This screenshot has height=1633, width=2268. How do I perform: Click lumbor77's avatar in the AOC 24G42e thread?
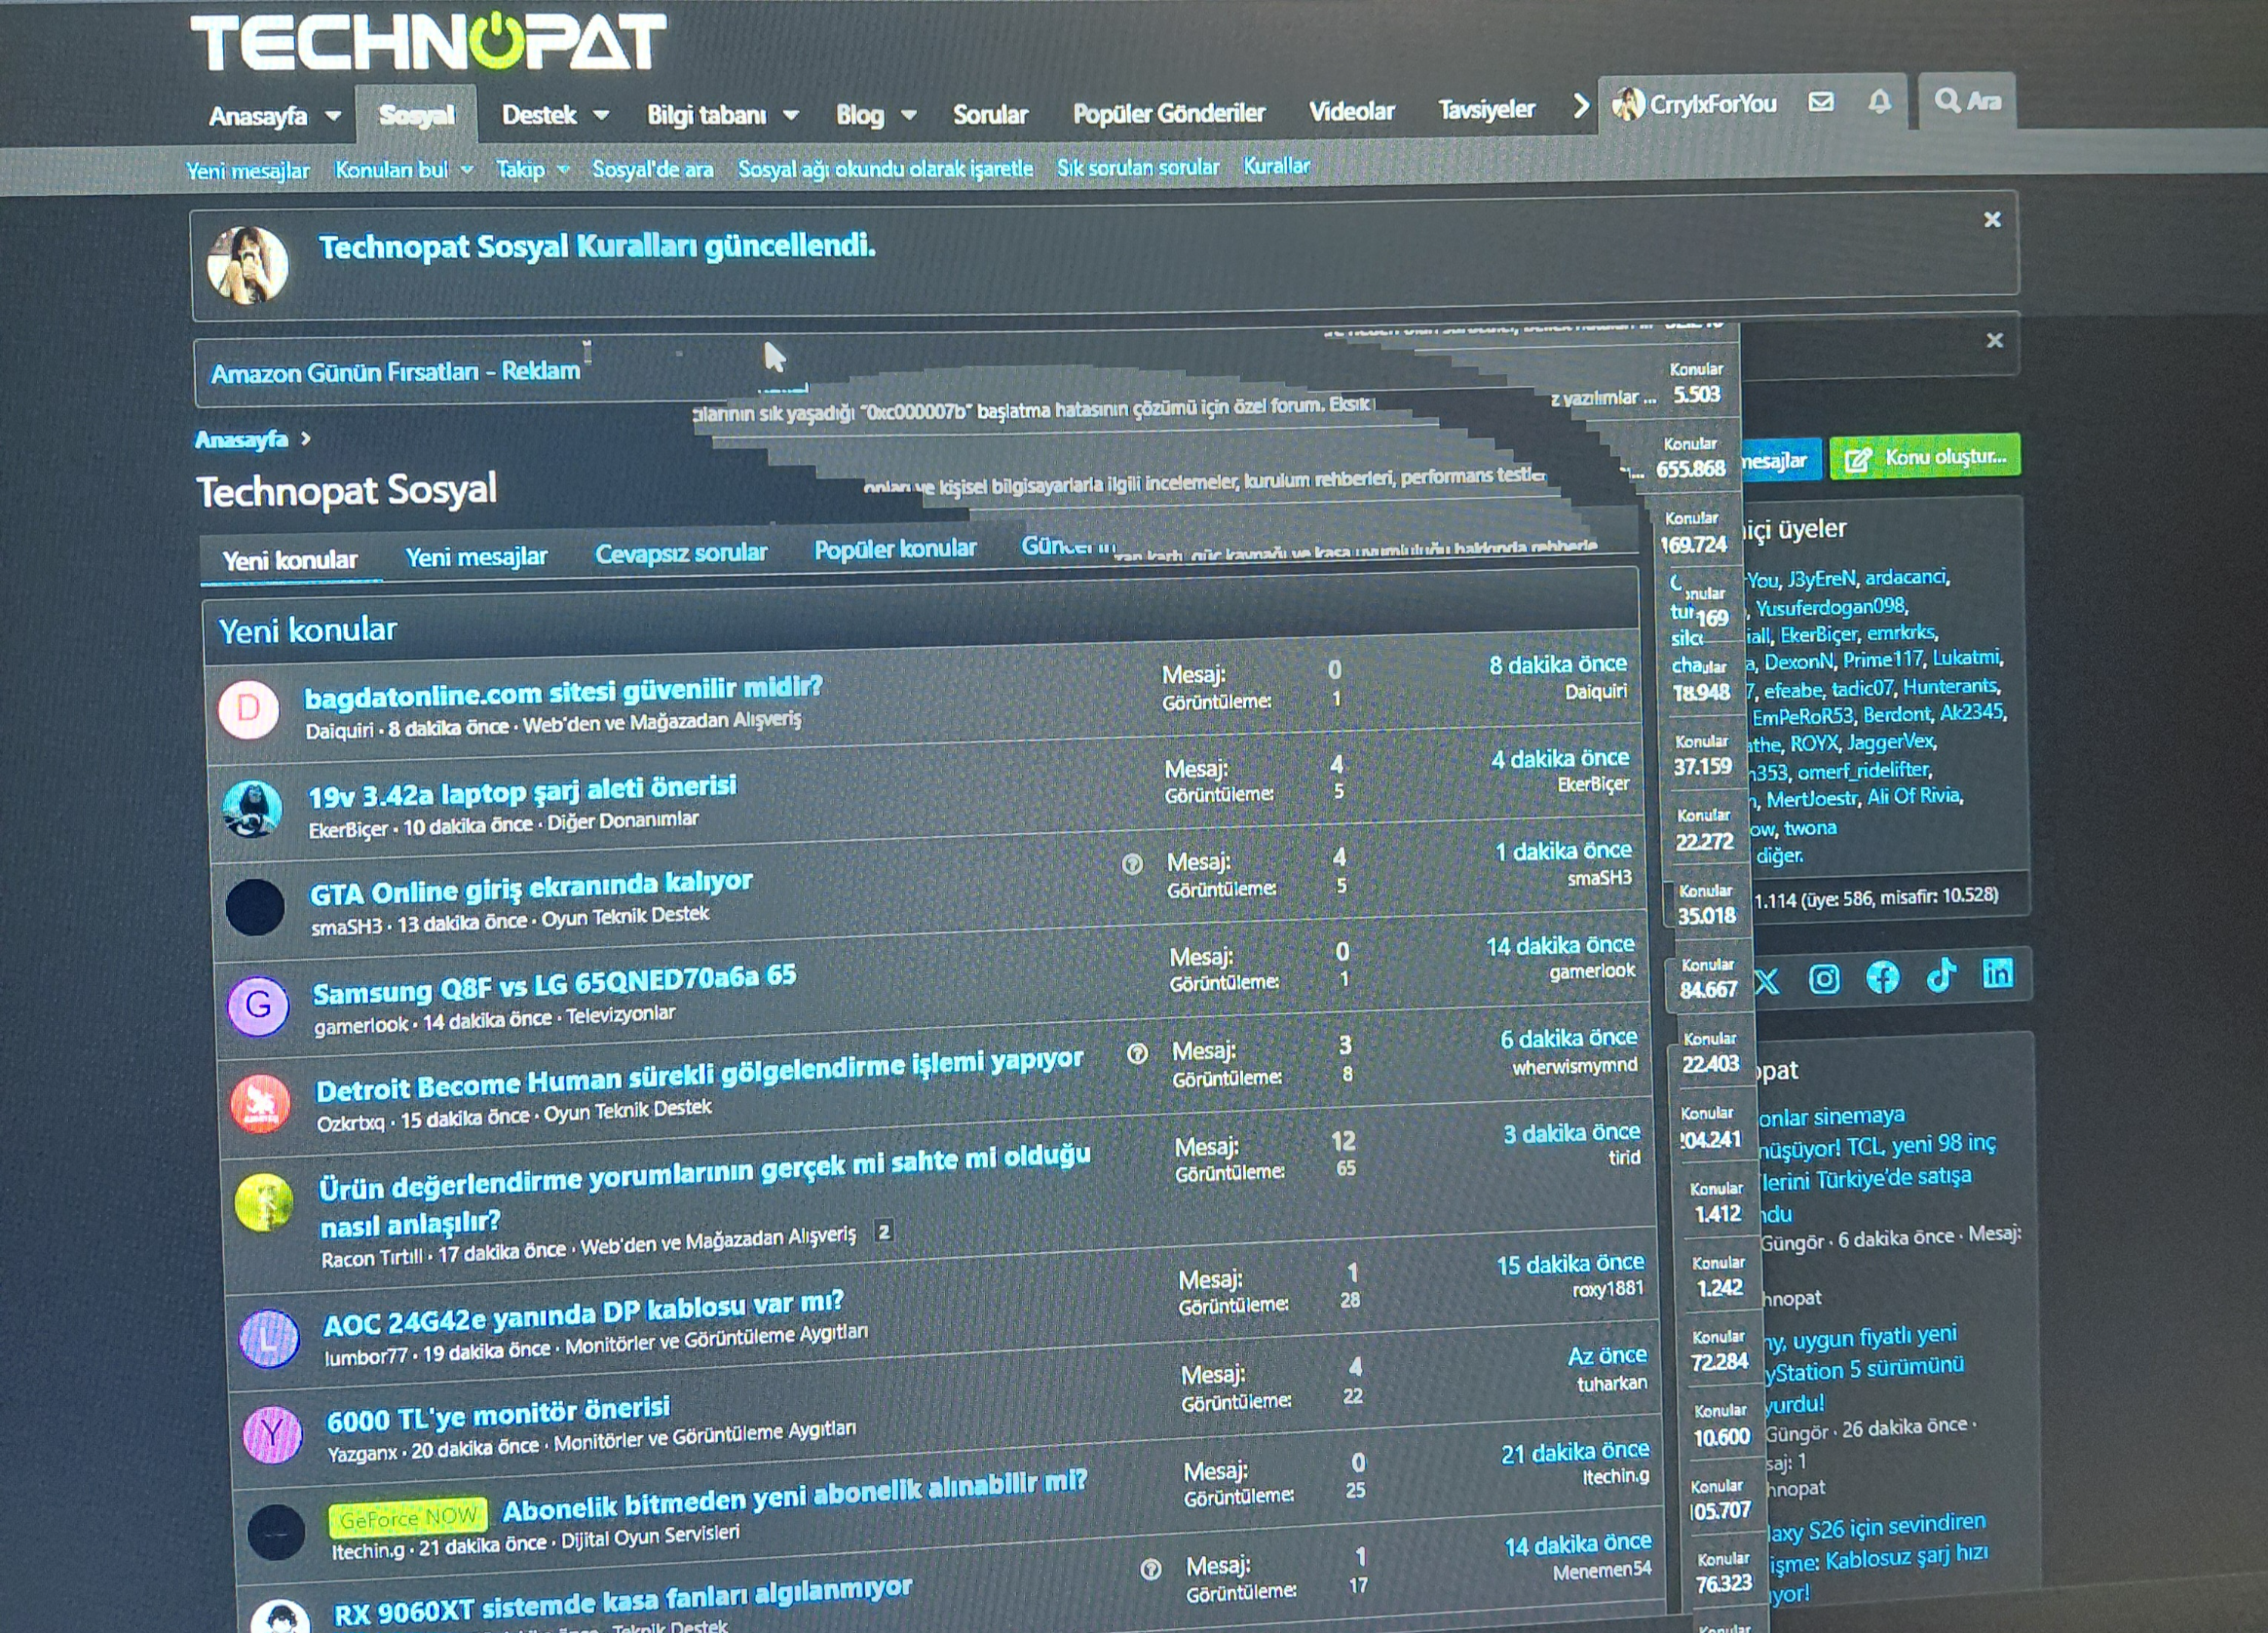[269, 1338]
